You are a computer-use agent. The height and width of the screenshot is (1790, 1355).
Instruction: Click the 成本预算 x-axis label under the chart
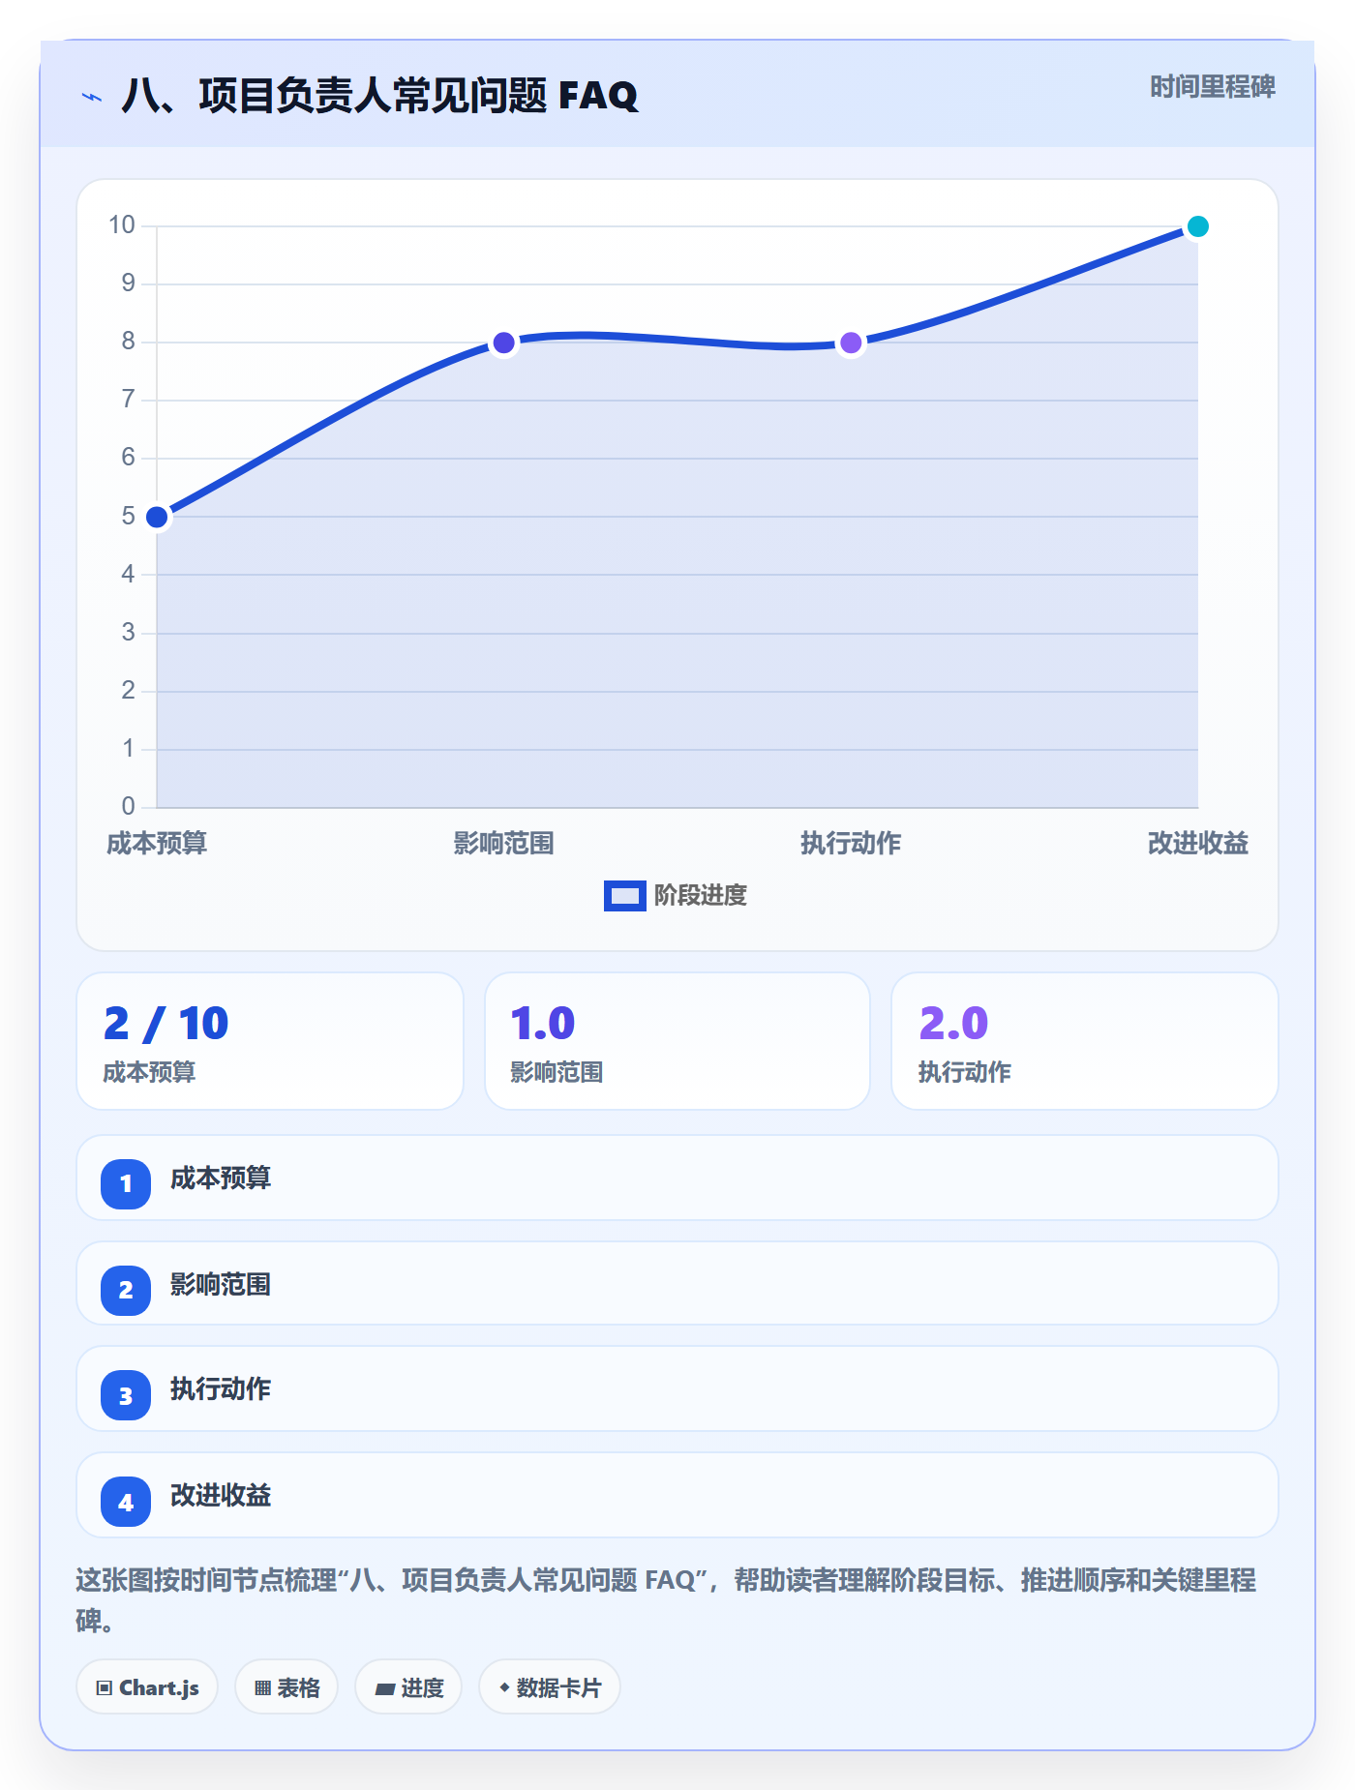click(157, 844)
